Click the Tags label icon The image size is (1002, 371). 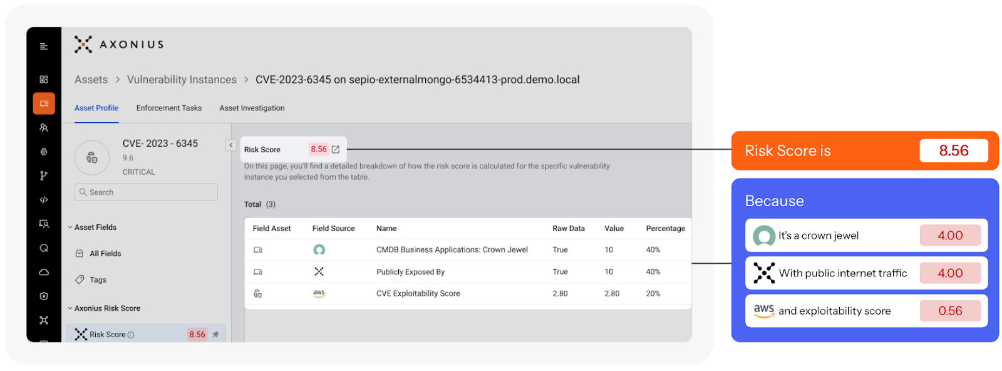[x=80, y=280]
